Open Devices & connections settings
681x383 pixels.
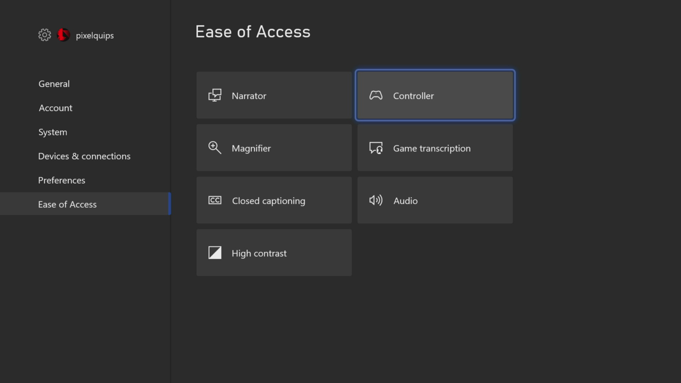[84, 156]
